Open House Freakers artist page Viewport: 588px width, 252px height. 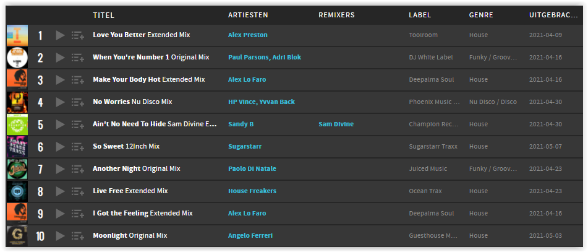click(x=252, y=191)
